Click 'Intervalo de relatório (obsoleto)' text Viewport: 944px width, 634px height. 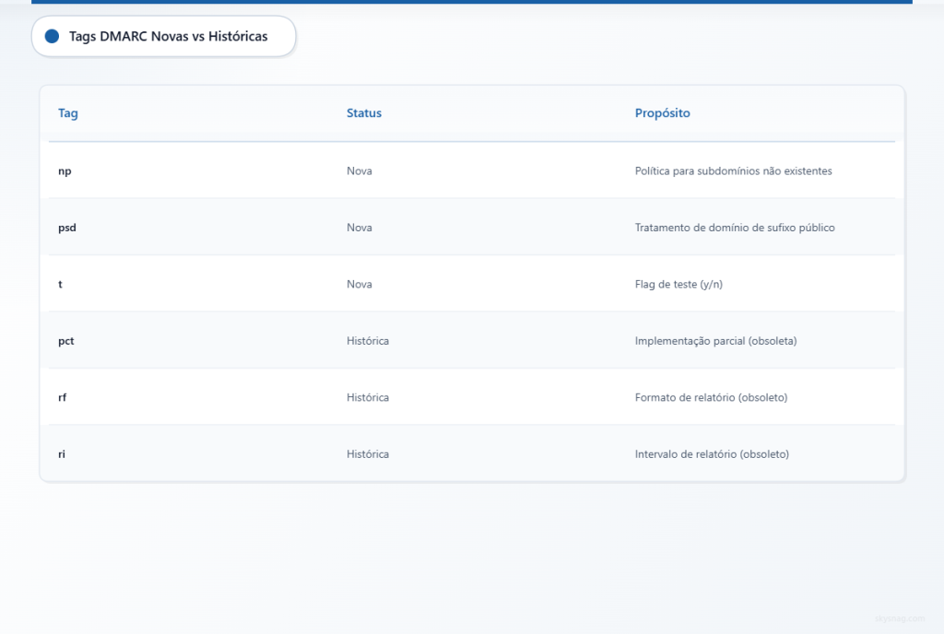click(712, 454)
